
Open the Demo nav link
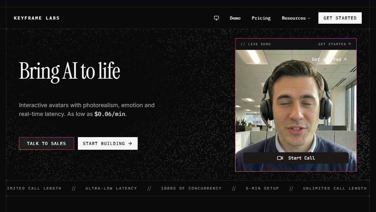point(235,18)
